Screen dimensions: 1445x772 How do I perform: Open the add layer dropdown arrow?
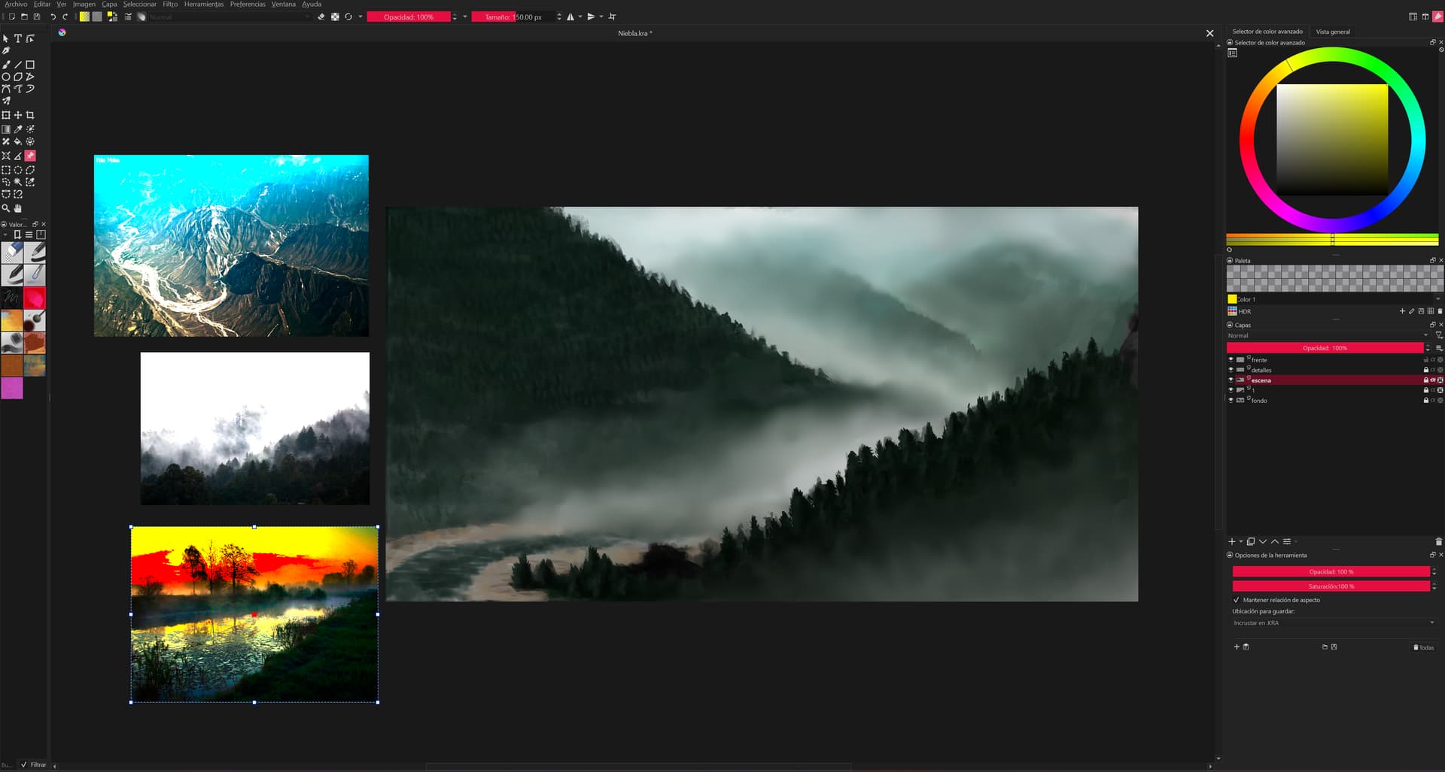coord(1241,541)
